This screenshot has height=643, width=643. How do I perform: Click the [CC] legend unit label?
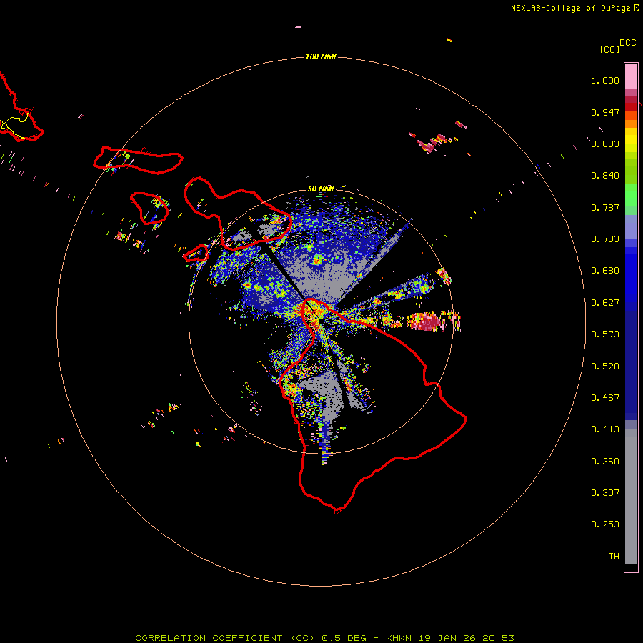[609, 49]
